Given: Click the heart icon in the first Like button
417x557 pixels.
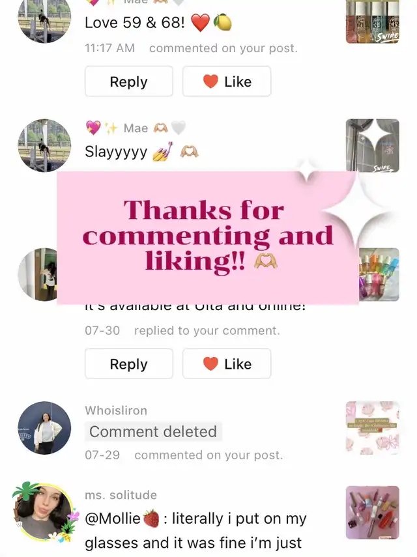Looking at the screenshot, I should click(210, 81).
